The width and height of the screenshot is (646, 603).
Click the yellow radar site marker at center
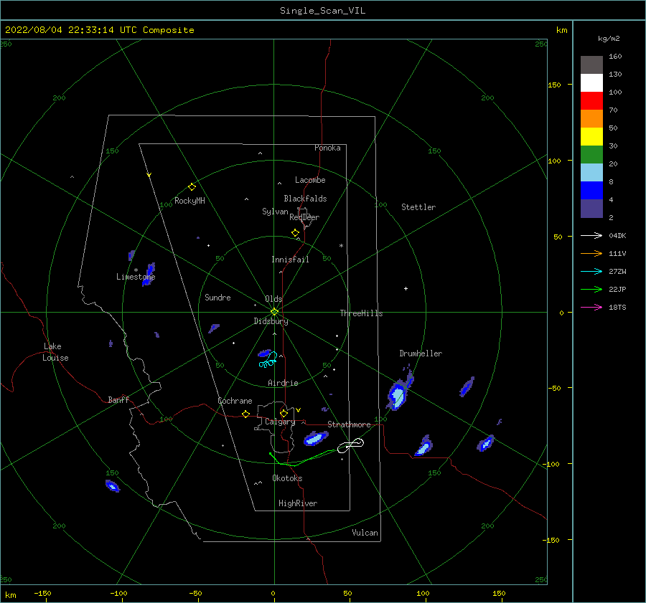tap(274, 312)
